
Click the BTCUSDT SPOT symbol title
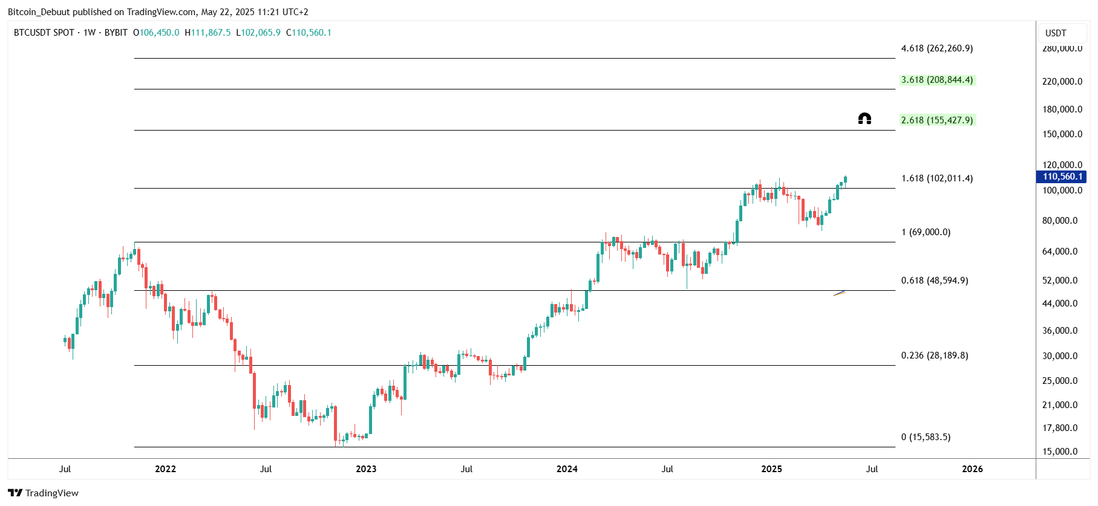coord(44,33)
